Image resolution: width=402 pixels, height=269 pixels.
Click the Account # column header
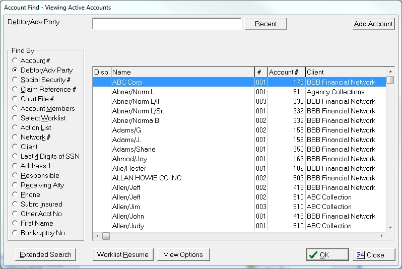pos(286,72)
